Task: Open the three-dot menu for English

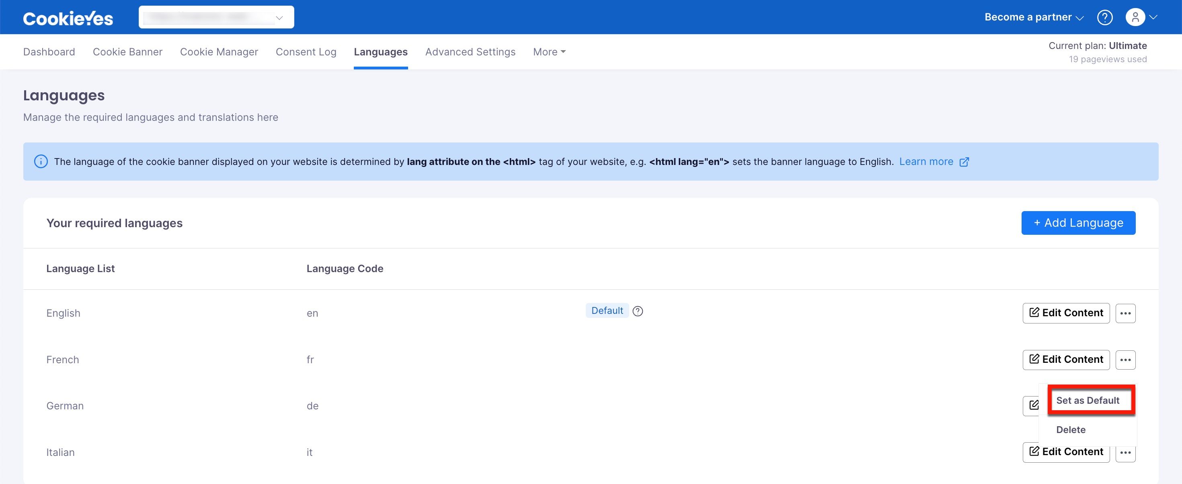Action: (1125, 313)
